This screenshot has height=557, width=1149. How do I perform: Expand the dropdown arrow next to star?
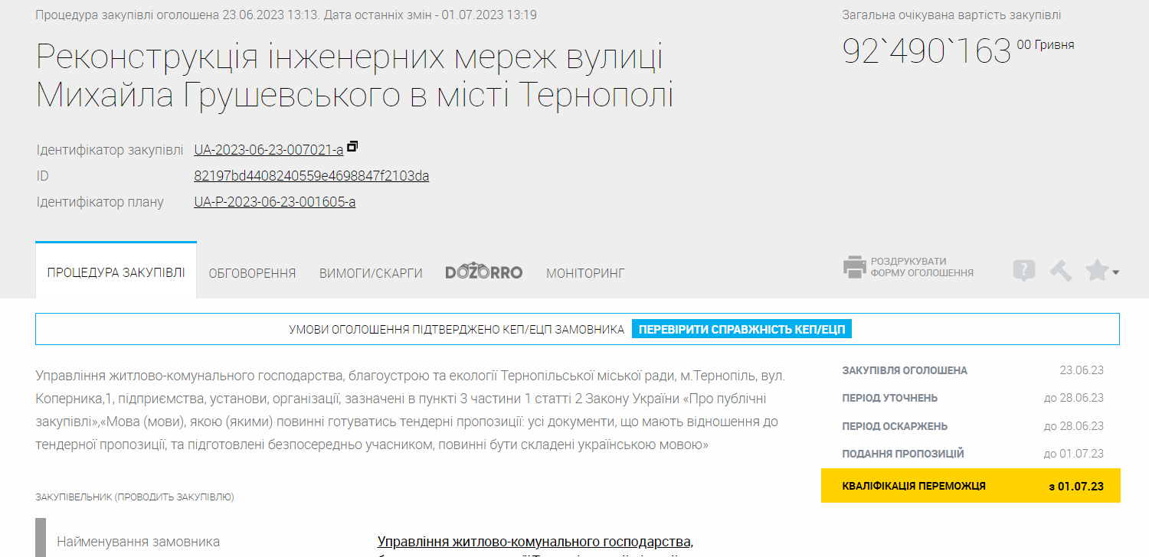[1116, 272]
